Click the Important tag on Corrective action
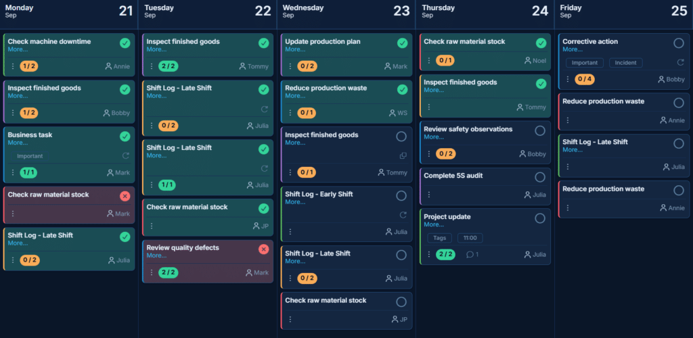The height and width of the screenshot is (338, 693). pos(585,63)
